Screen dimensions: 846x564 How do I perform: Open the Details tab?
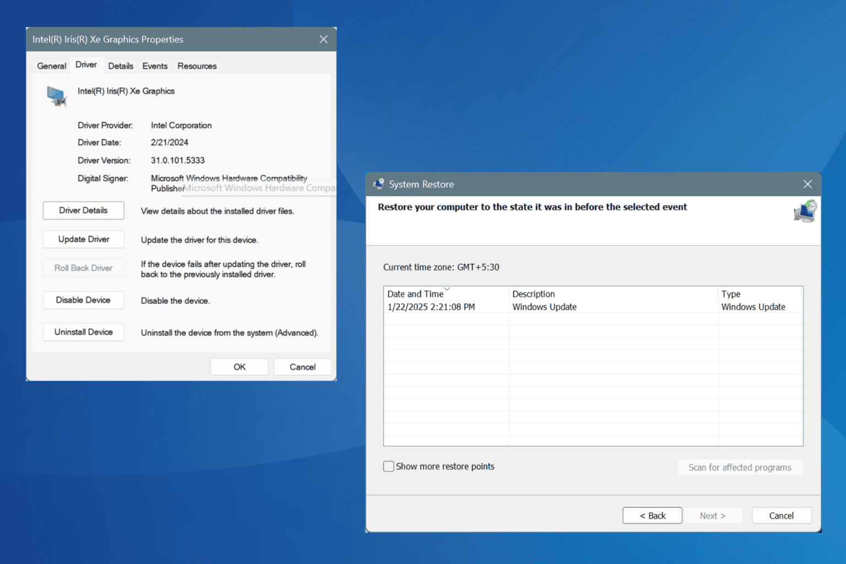click(121, 66)
